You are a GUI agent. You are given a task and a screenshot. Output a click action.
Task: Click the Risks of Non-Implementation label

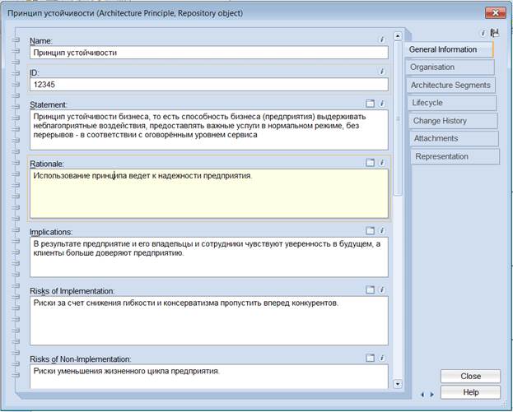[x=80, y=359]
